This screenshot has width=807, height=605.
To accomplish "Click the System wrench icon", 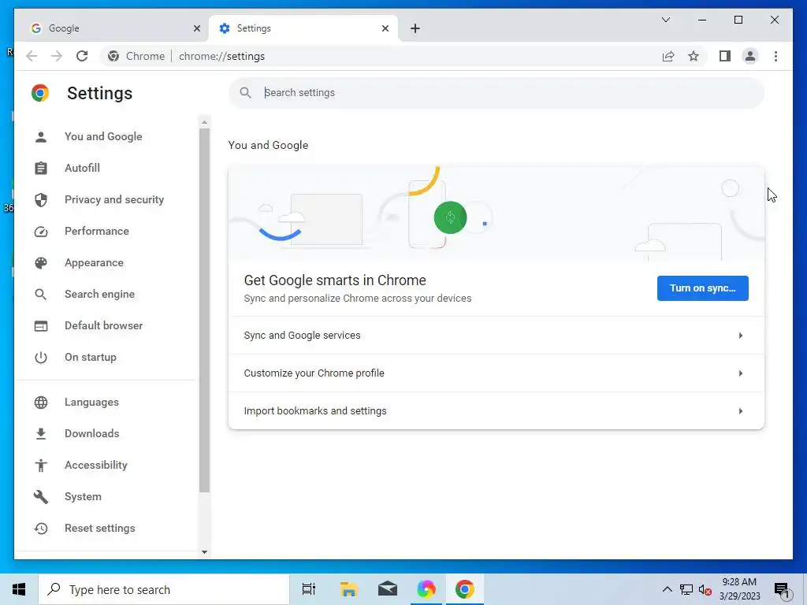I will tap(41, 497).
